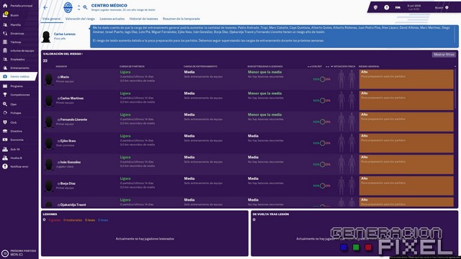Image resolution: width=461 pixels, height=259 pixels.
Task: Open Programa calendar icon in sidebar
Action: pos(5,86)
